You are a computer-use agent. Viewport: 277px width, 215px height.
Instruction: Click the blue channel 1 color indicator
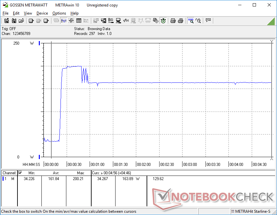(3, 179)
